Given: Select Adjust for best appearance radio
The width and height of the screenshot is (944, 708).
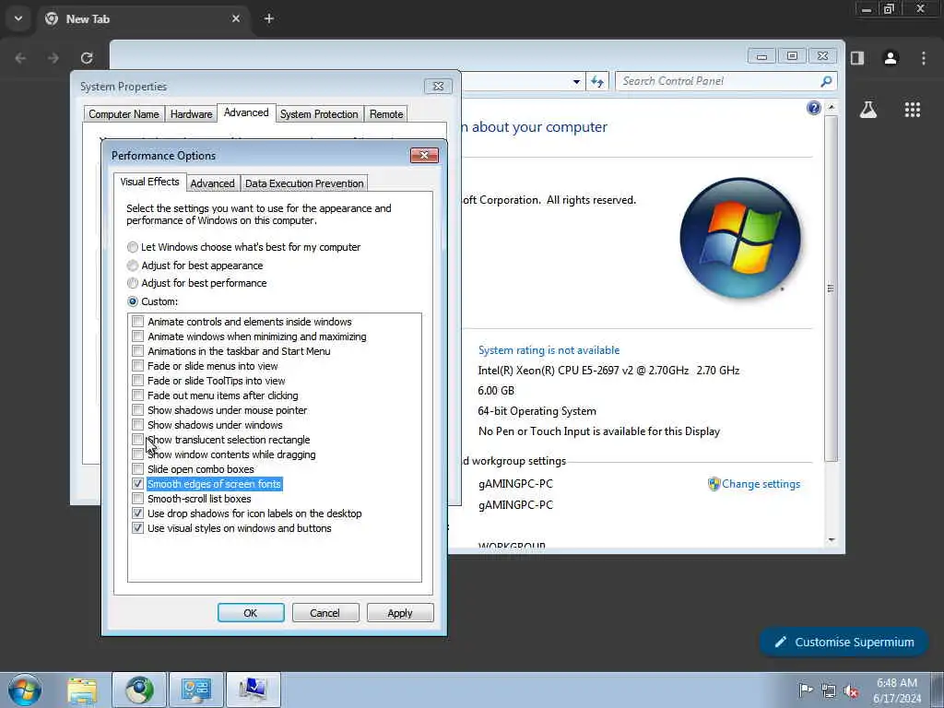Looking at the screenshot, I should tap(133, 265).
